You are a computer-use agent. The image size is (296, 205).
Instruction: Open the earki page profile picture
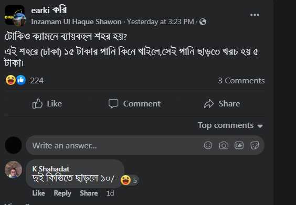click(x=15, y=15)
